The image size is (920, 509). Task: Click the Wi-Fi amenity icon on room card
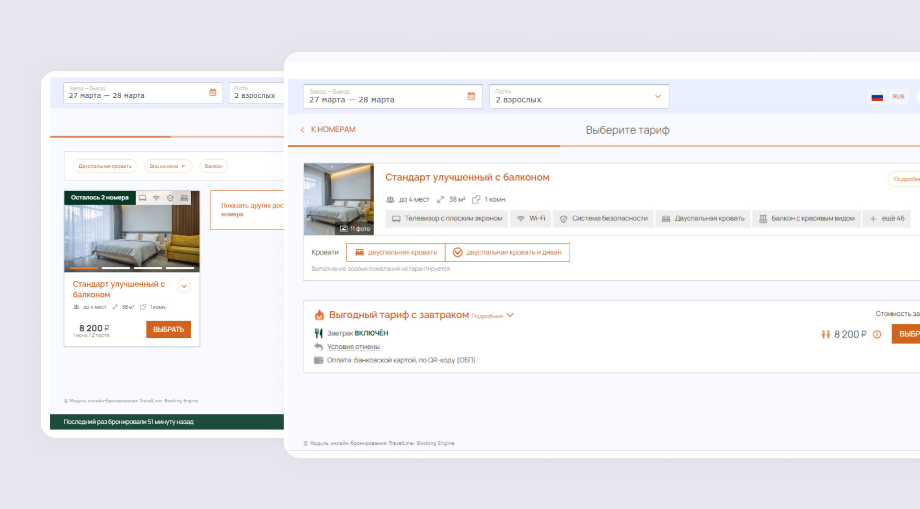click(156, 198)
